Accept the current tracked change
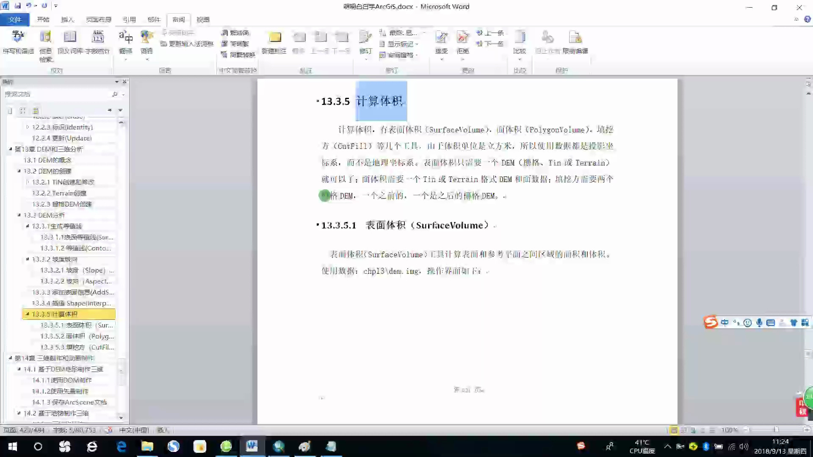Viewport: 813px width, 457px height. tap(442, 40)
